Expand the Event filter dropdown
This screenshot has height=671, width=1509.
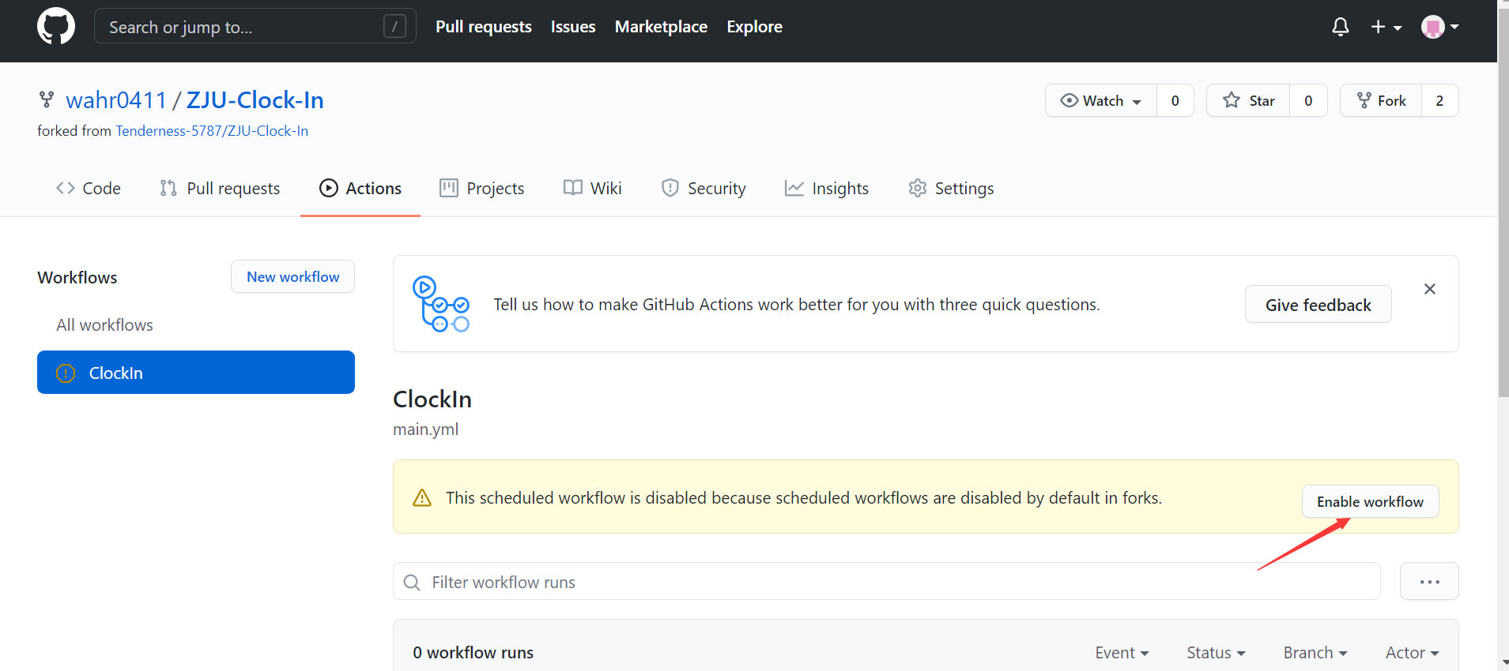click(1122, 653)
